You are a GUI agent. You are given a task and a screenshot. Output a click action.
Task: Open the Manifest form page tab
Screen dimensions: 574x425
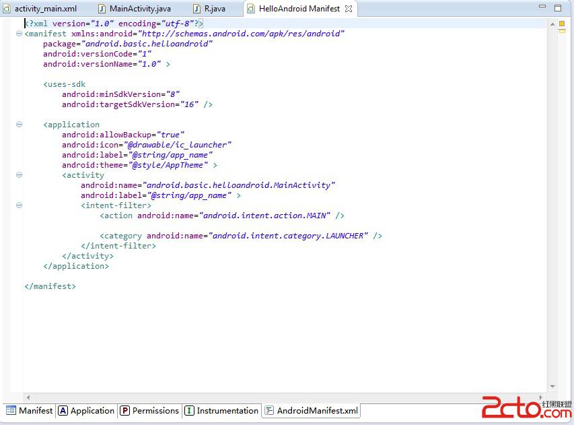click(29, 411)
